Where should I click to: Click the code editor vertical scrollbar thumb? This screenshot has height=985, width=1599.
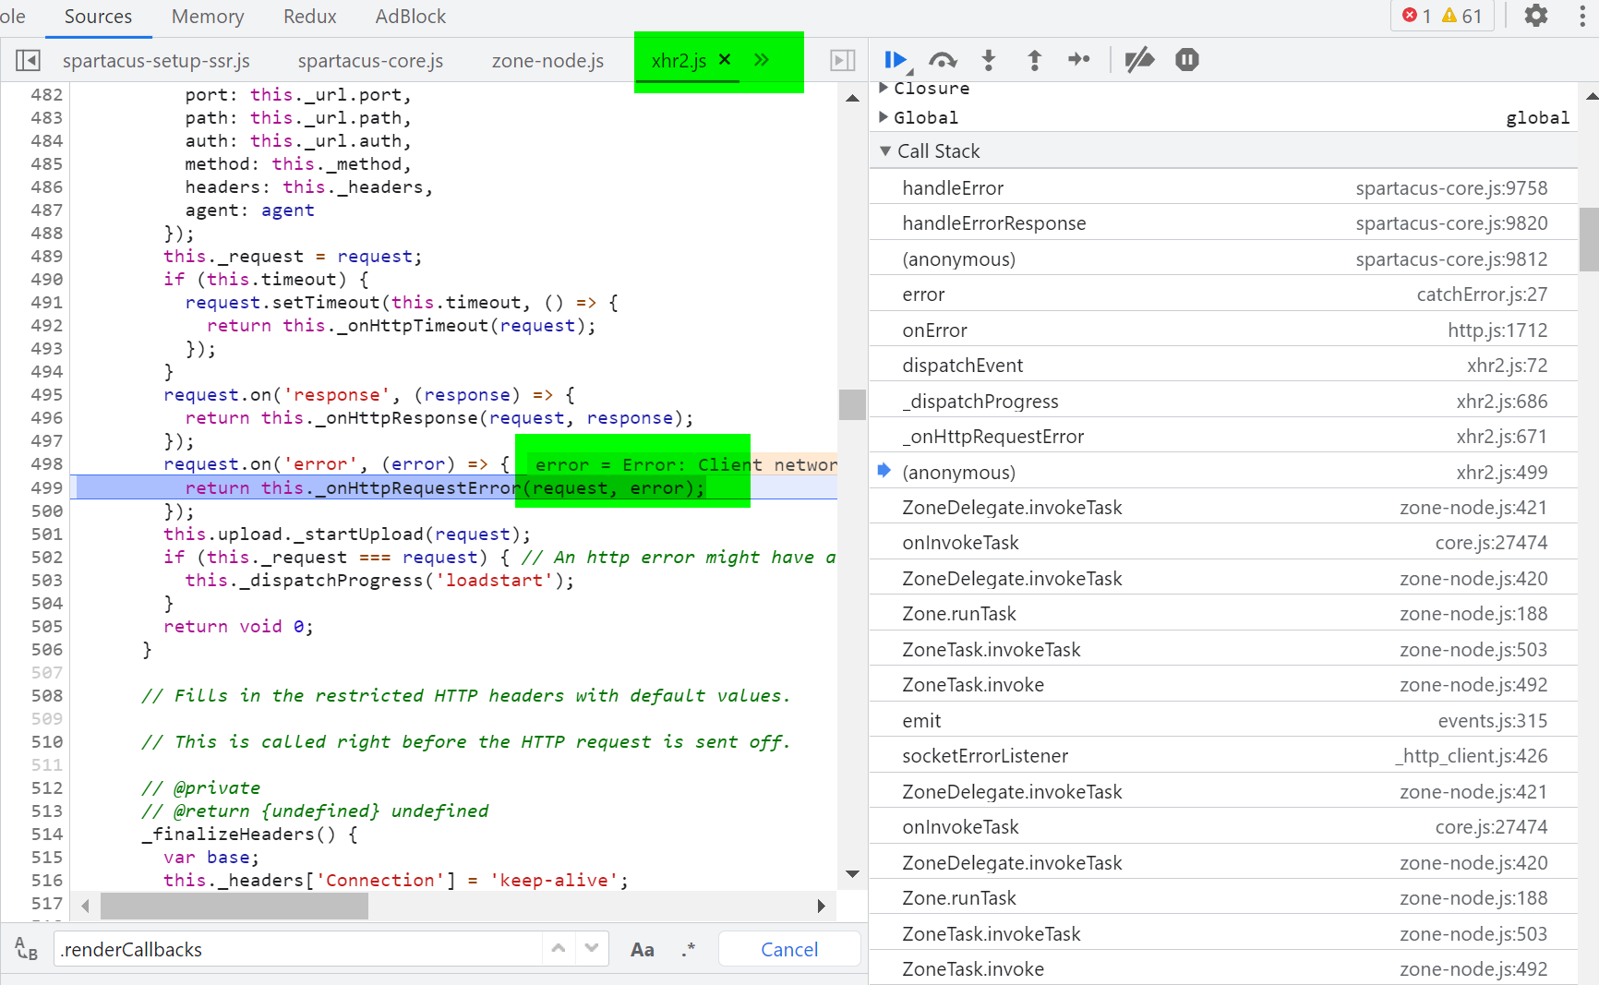point(852,404)
